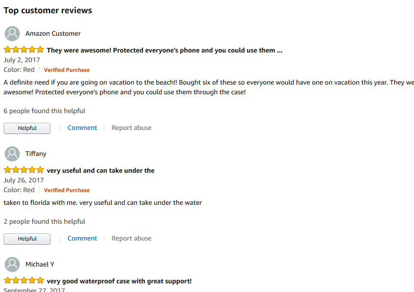Mark Amazon Customer's review as Helpful
Viewport: 414px width, 292px height.
coord(27,128)
